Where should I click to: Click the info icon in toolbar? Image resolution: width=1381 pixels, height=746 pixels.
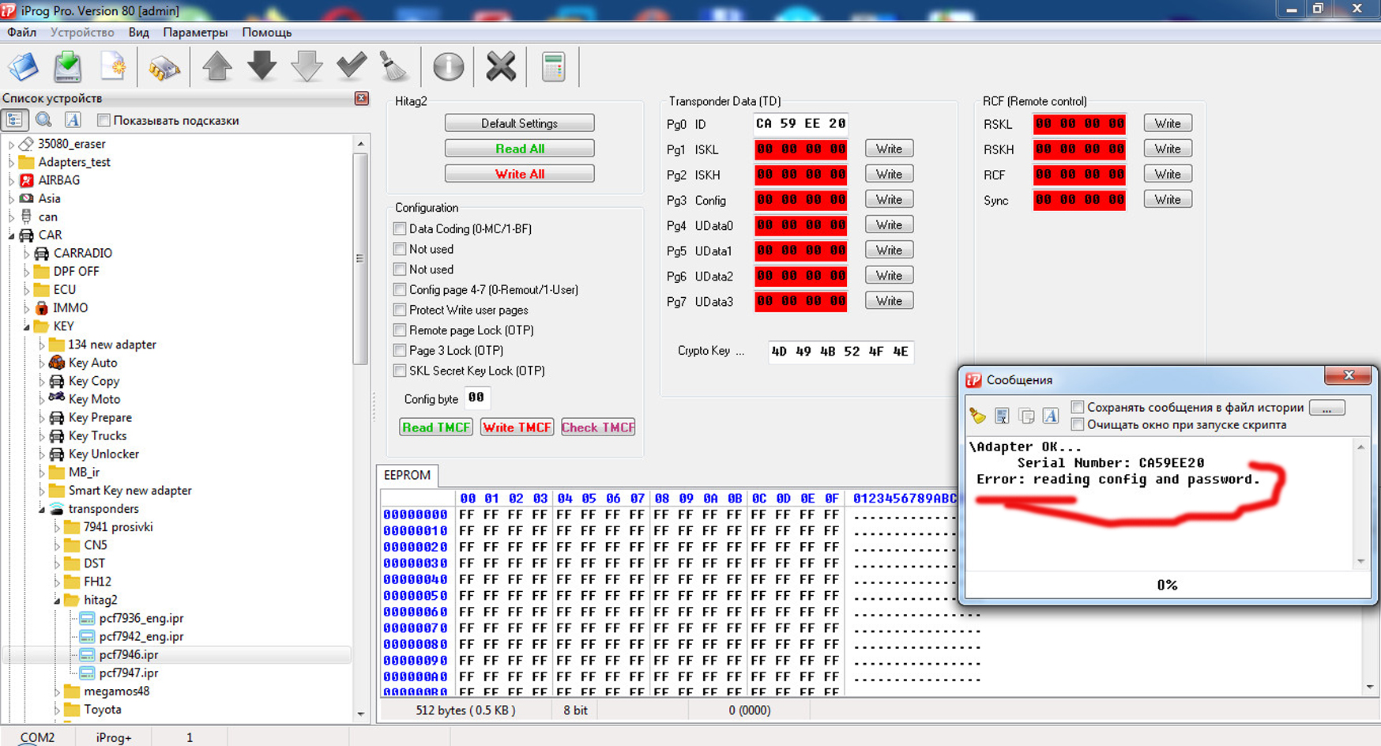point(448,67)
